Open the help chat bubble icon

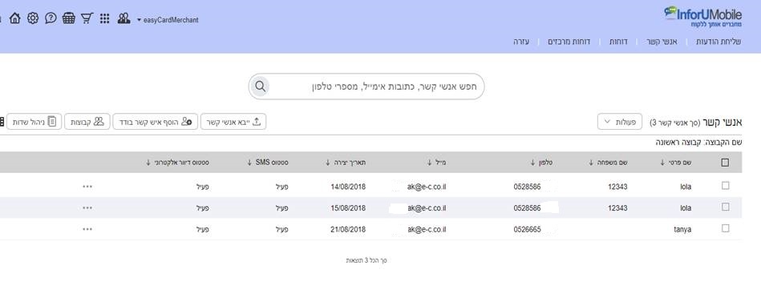point(51,18)
